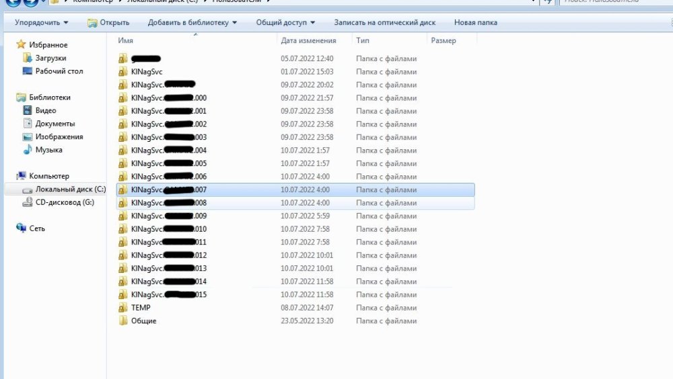Screen dimensions: 673x379
Task: Click folder name ending .014
Action: point(169,282)
